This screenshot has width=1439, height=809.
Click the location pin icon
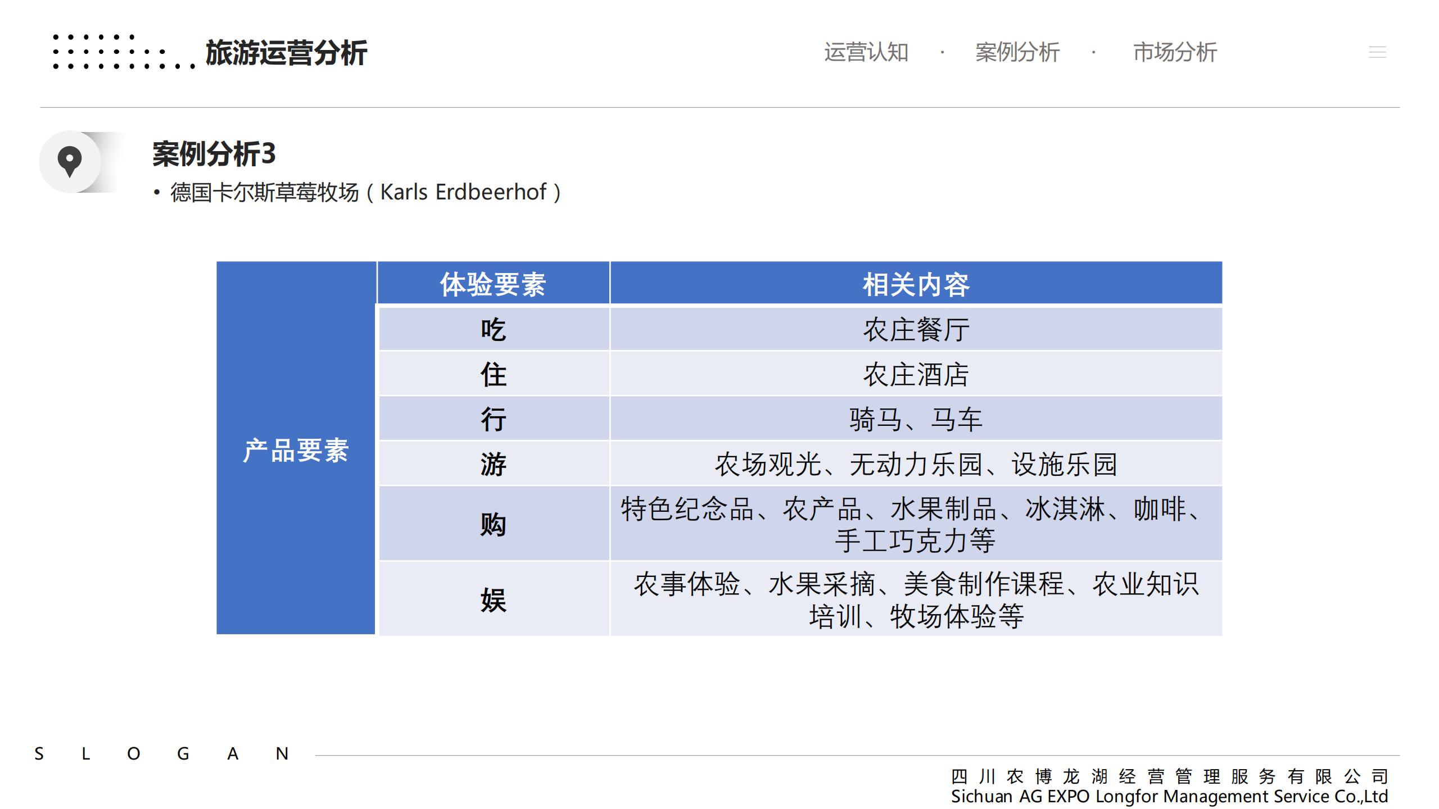pos(70,162)
